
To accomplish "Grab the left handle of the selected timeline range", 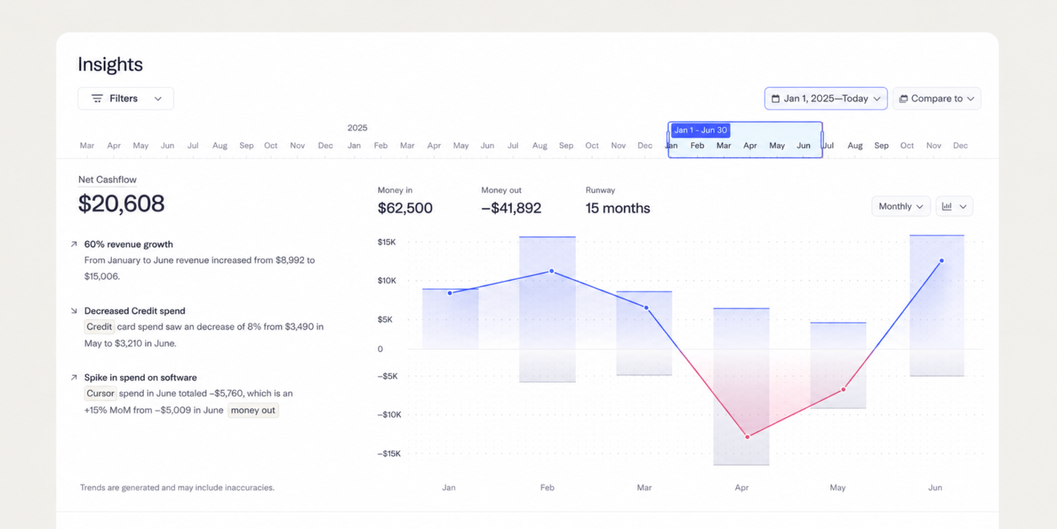I will [668, 139].
